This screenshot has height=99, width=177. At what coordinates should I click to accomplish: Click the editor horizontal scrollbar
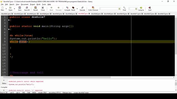point(57,77)
